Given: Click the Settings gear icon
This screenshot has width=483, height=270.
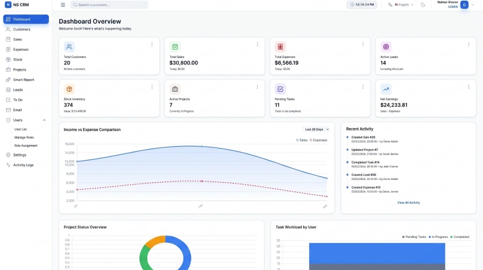Looking at the screenshot, I should 8,155.
